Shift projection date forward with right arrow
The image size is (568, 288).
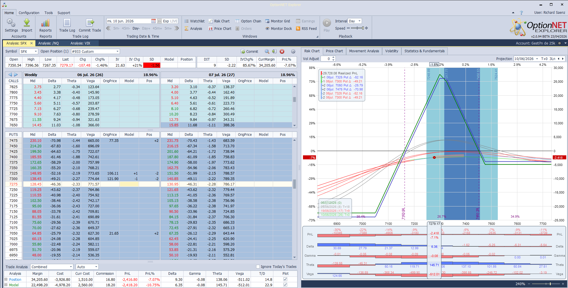(563, 59)
